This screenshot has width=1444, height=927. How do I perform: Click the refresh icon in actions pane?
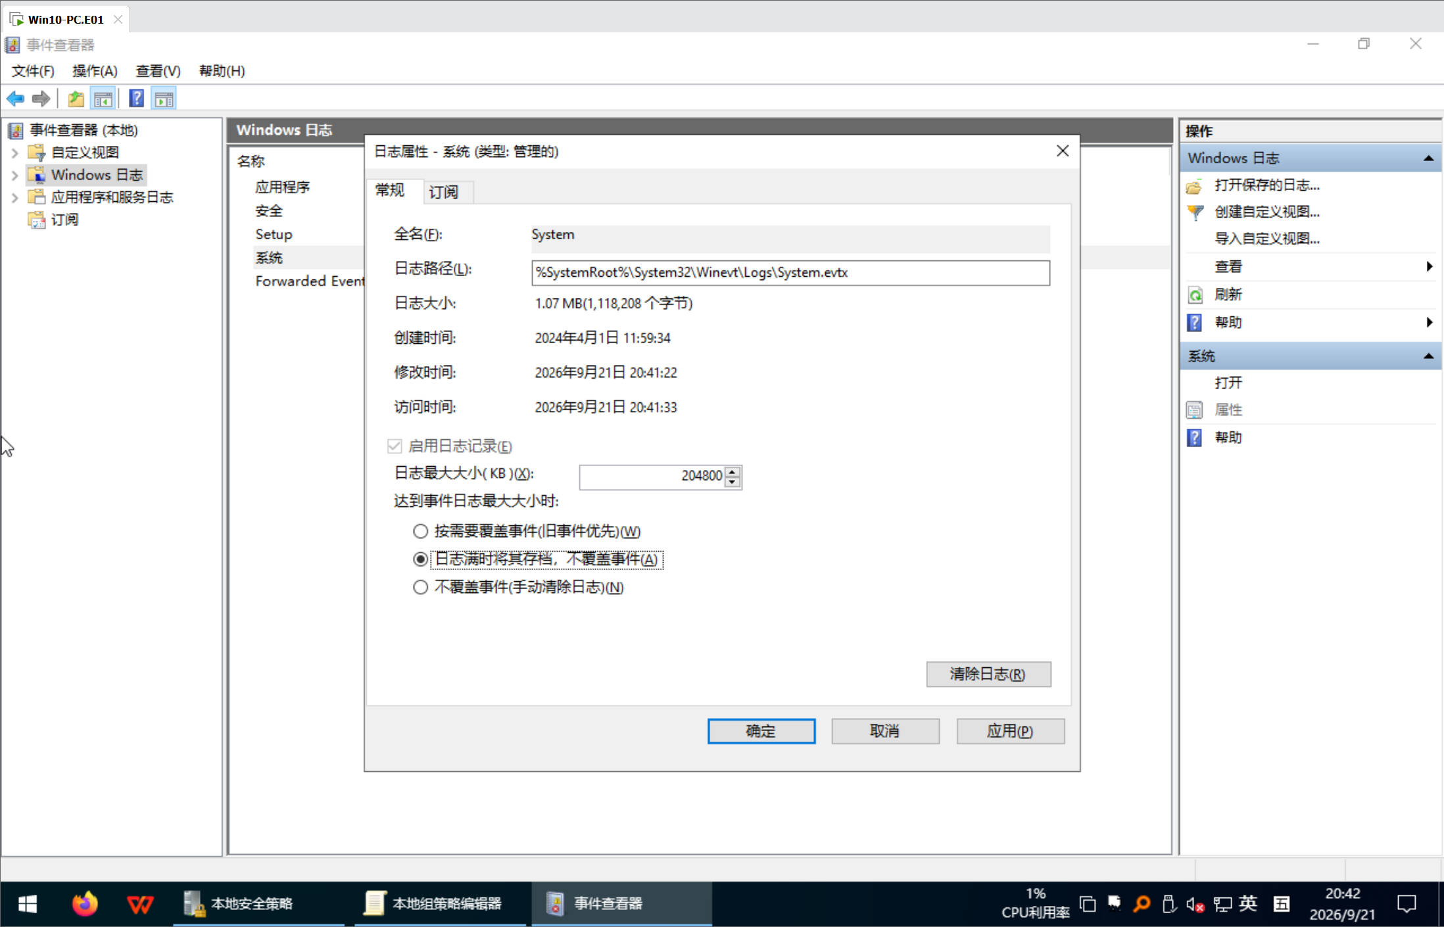point(1195,295)
